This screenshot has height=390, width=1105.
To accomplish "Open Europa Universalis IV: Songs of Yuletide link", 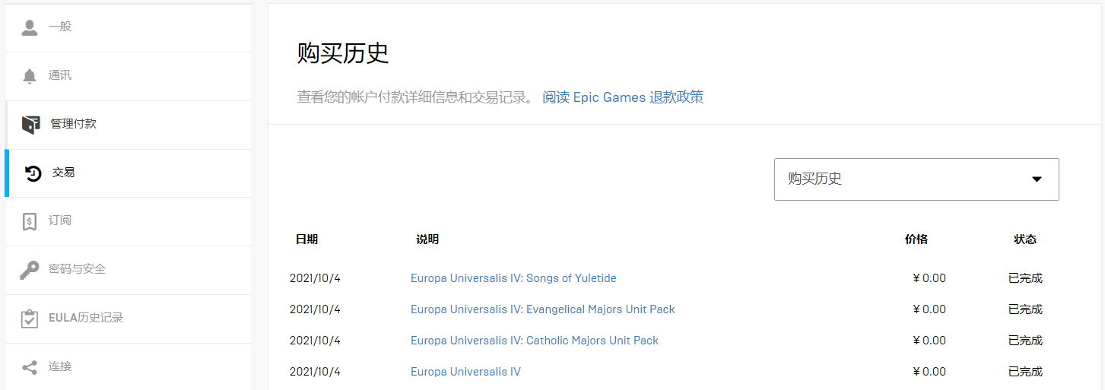I will click(513, 278).
